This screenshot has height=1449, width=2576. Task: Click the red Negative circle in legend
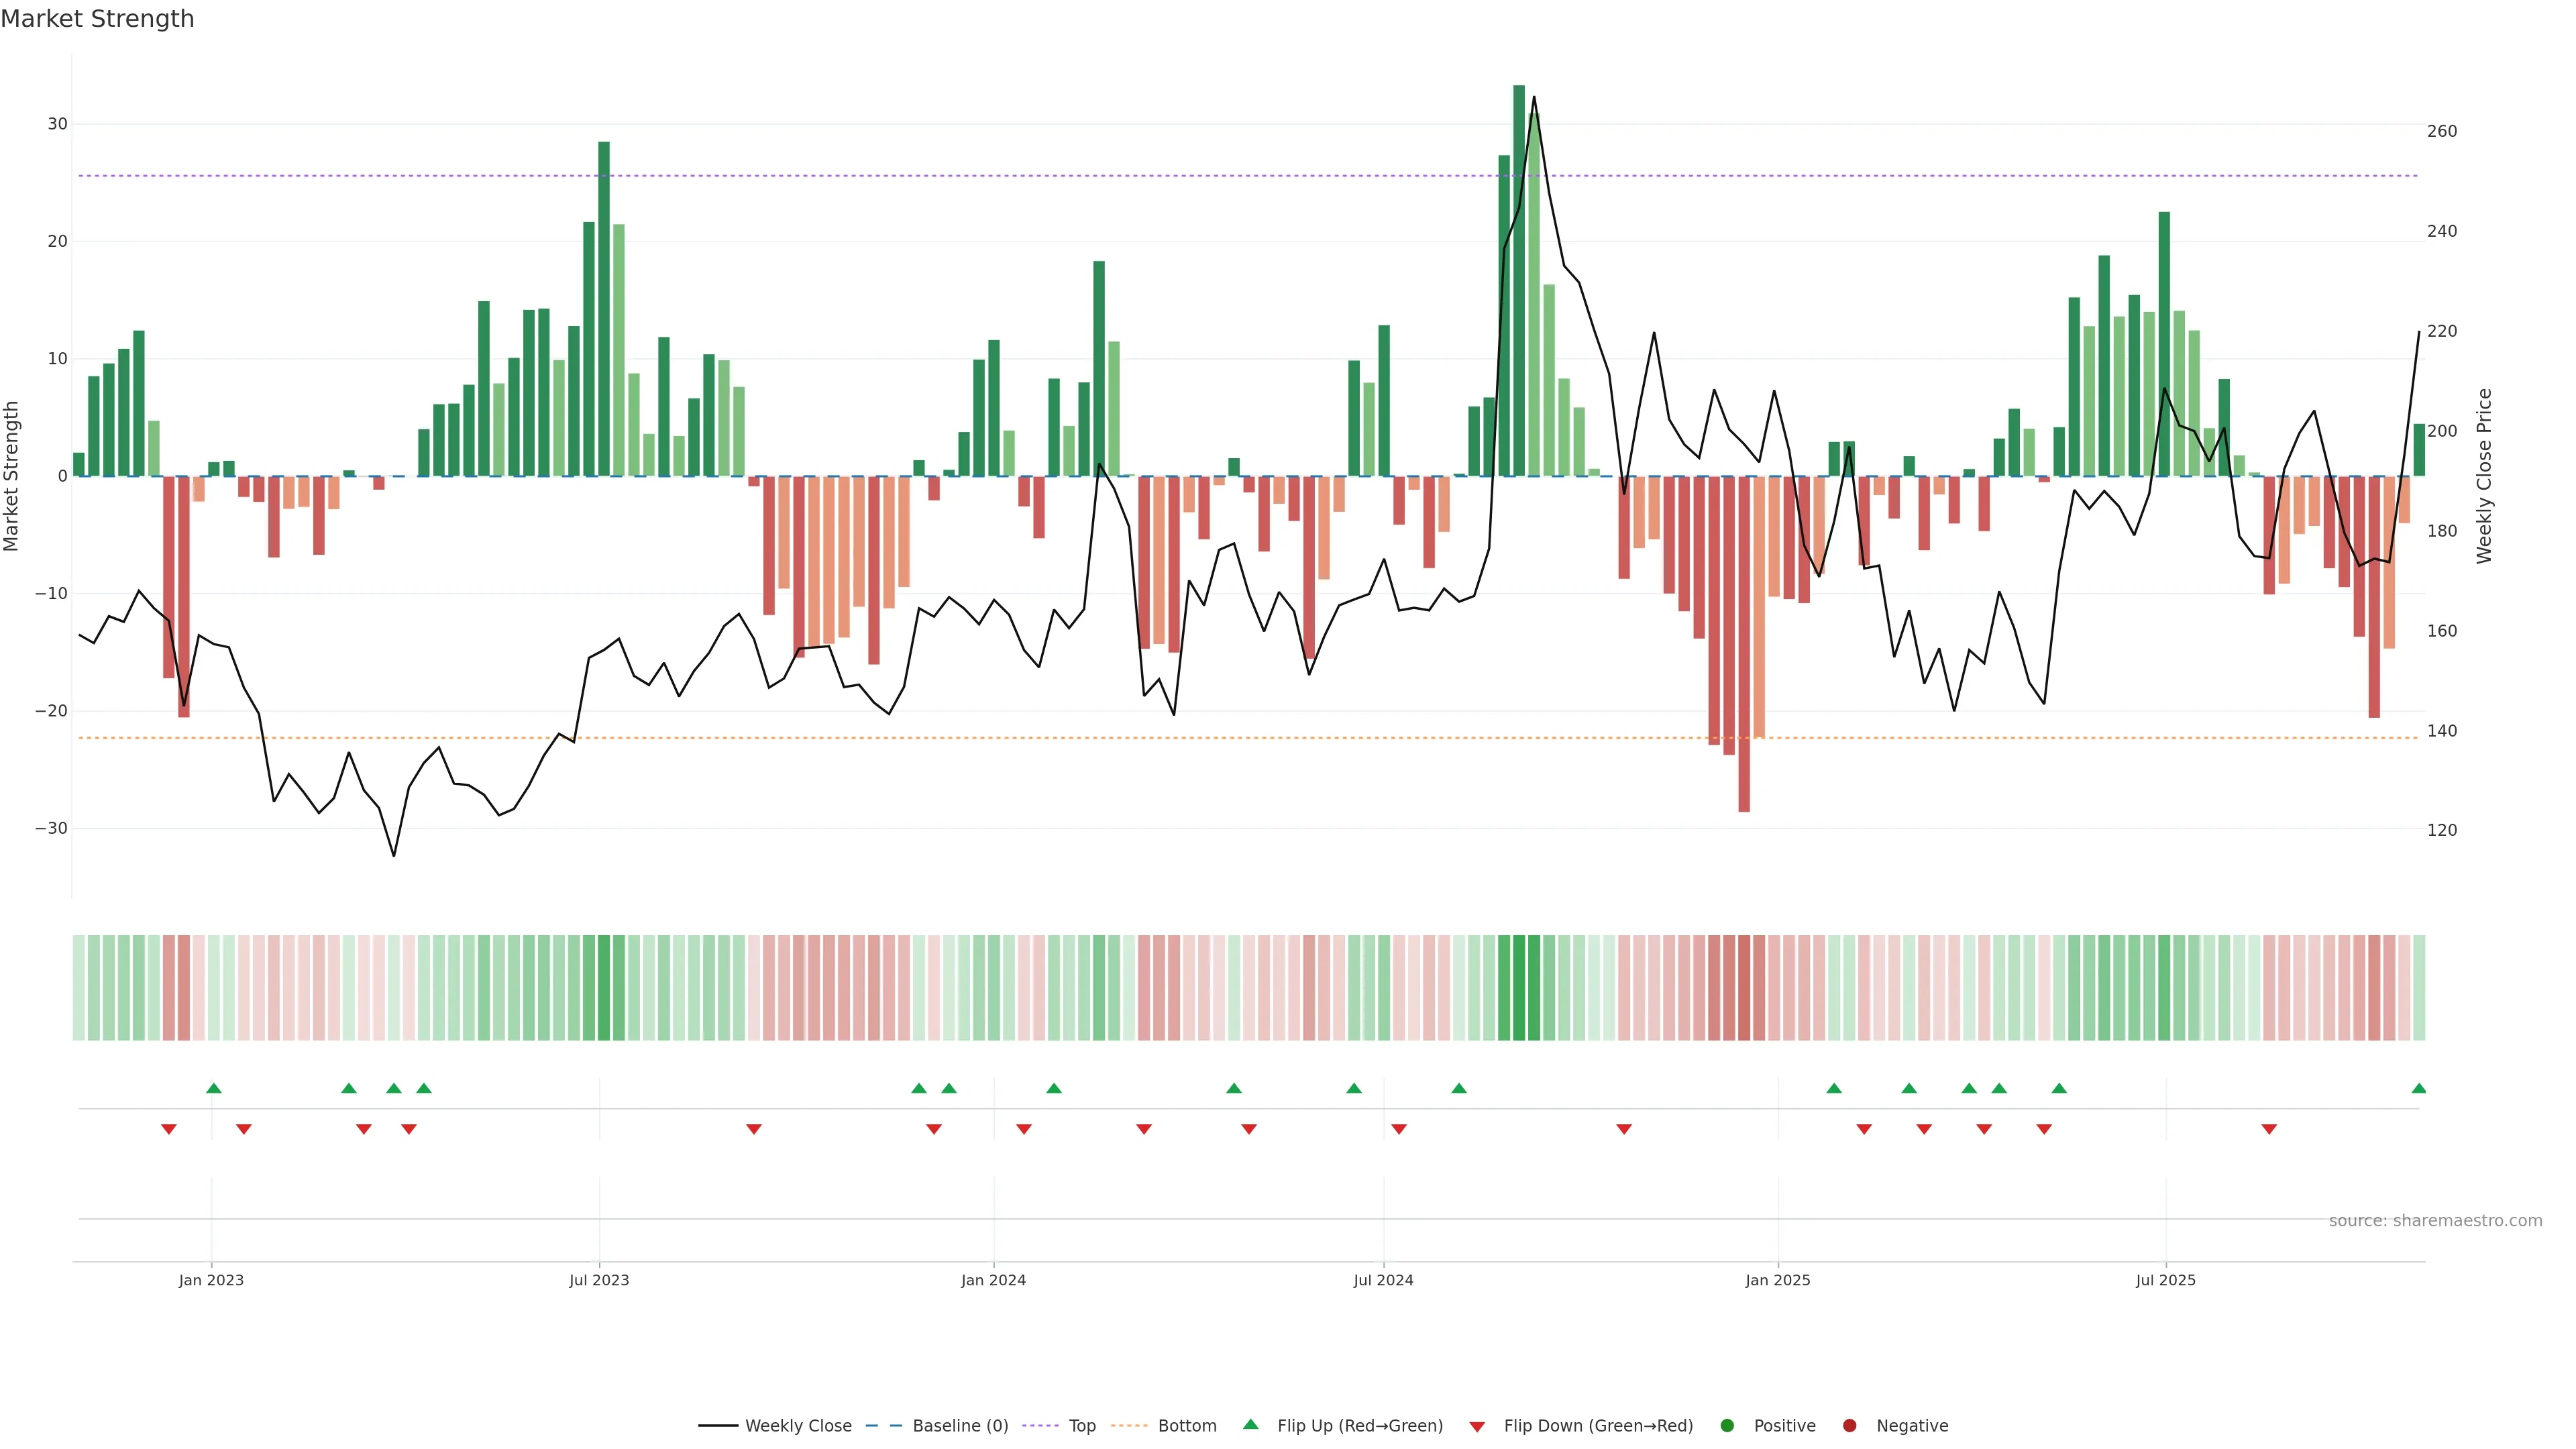pyautogui.click(x=1849, y=1425)
